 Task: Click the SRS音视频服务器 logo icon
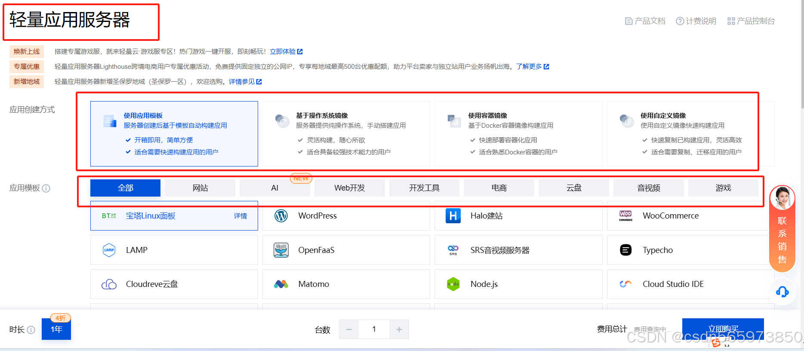[x=453, y=250]
